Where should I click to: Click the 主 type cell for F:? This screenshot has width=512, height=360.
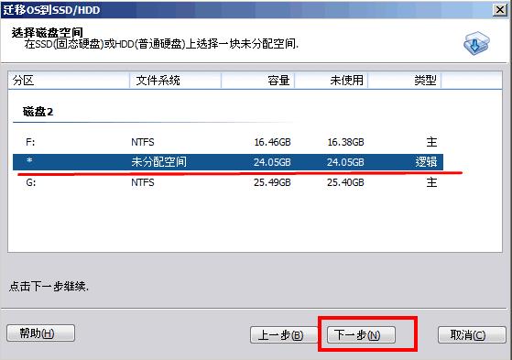pyautogui.click(x=431, y=142)
